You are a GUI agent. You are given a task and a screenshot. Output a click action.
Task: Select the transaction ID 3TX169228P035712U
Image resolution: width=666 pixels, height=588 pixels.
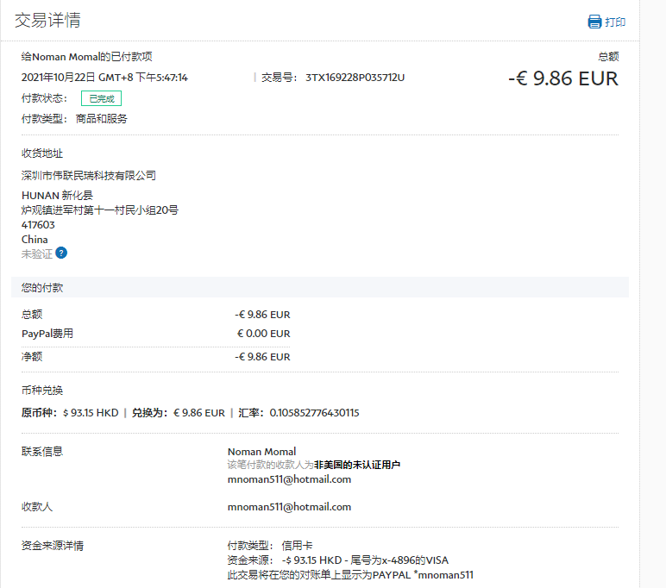pos(355,78)
